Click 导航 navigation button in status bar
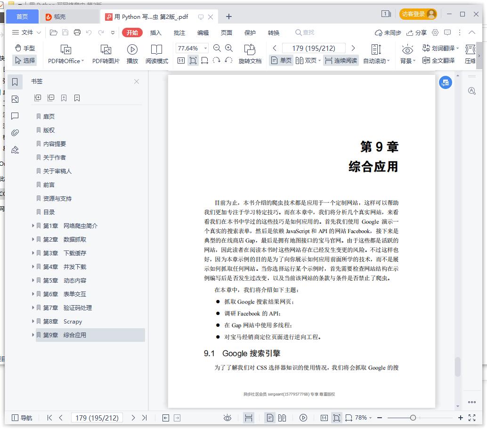The width and height of the screenshot is (487, 429). (22, 418)
